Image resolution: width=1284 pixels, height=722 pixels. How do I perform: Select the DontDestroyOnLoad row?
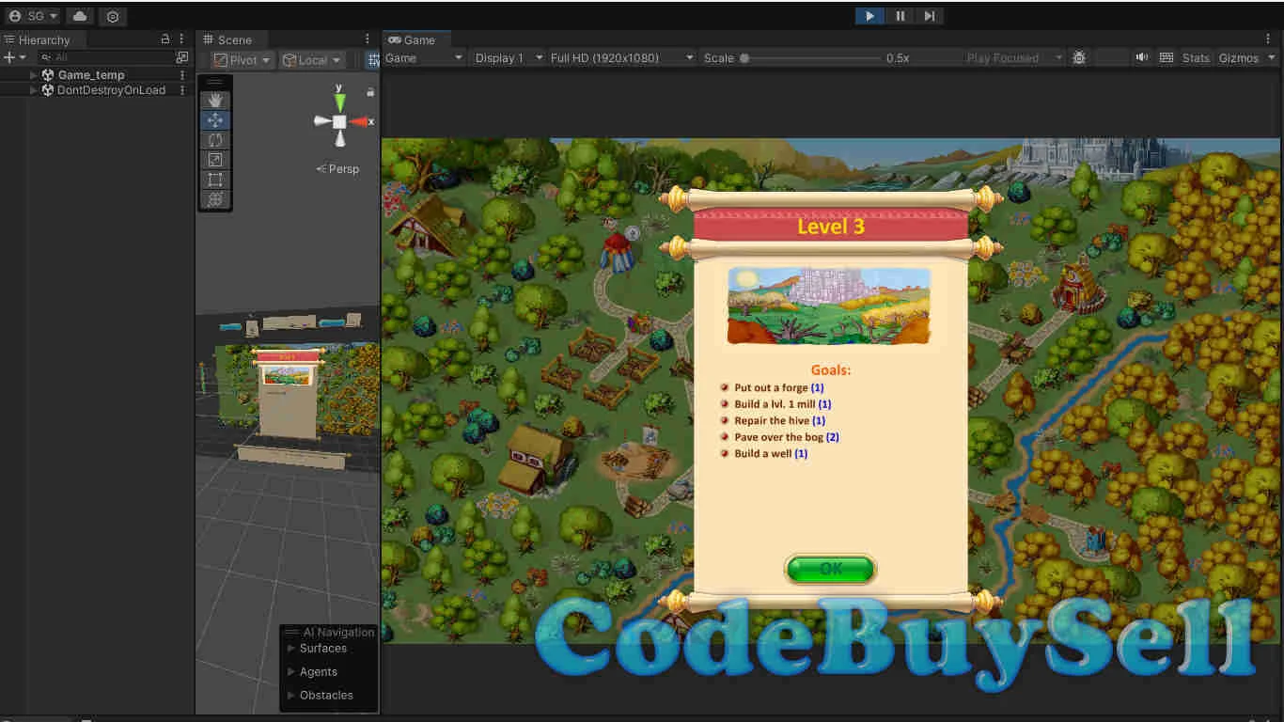click(x=97, y=90)
